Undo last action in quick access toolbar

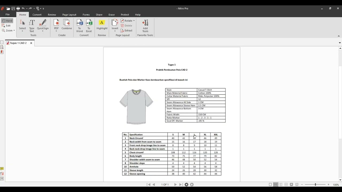[x=23, y=9]
